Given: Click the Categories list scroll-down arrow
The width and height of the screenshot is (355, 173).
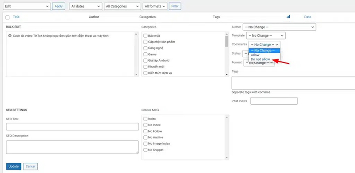Looking at the screenshot, I should click(227, 74).
